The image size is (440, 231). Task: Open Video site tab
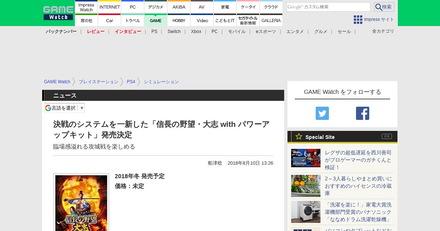pos(202,20)
